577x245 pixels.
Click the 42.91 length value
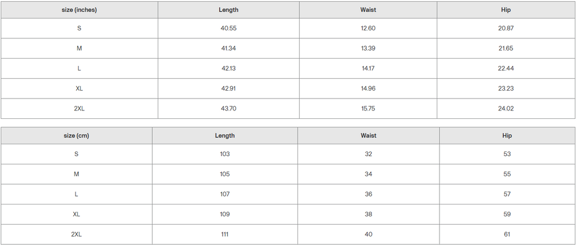(228, 88)
